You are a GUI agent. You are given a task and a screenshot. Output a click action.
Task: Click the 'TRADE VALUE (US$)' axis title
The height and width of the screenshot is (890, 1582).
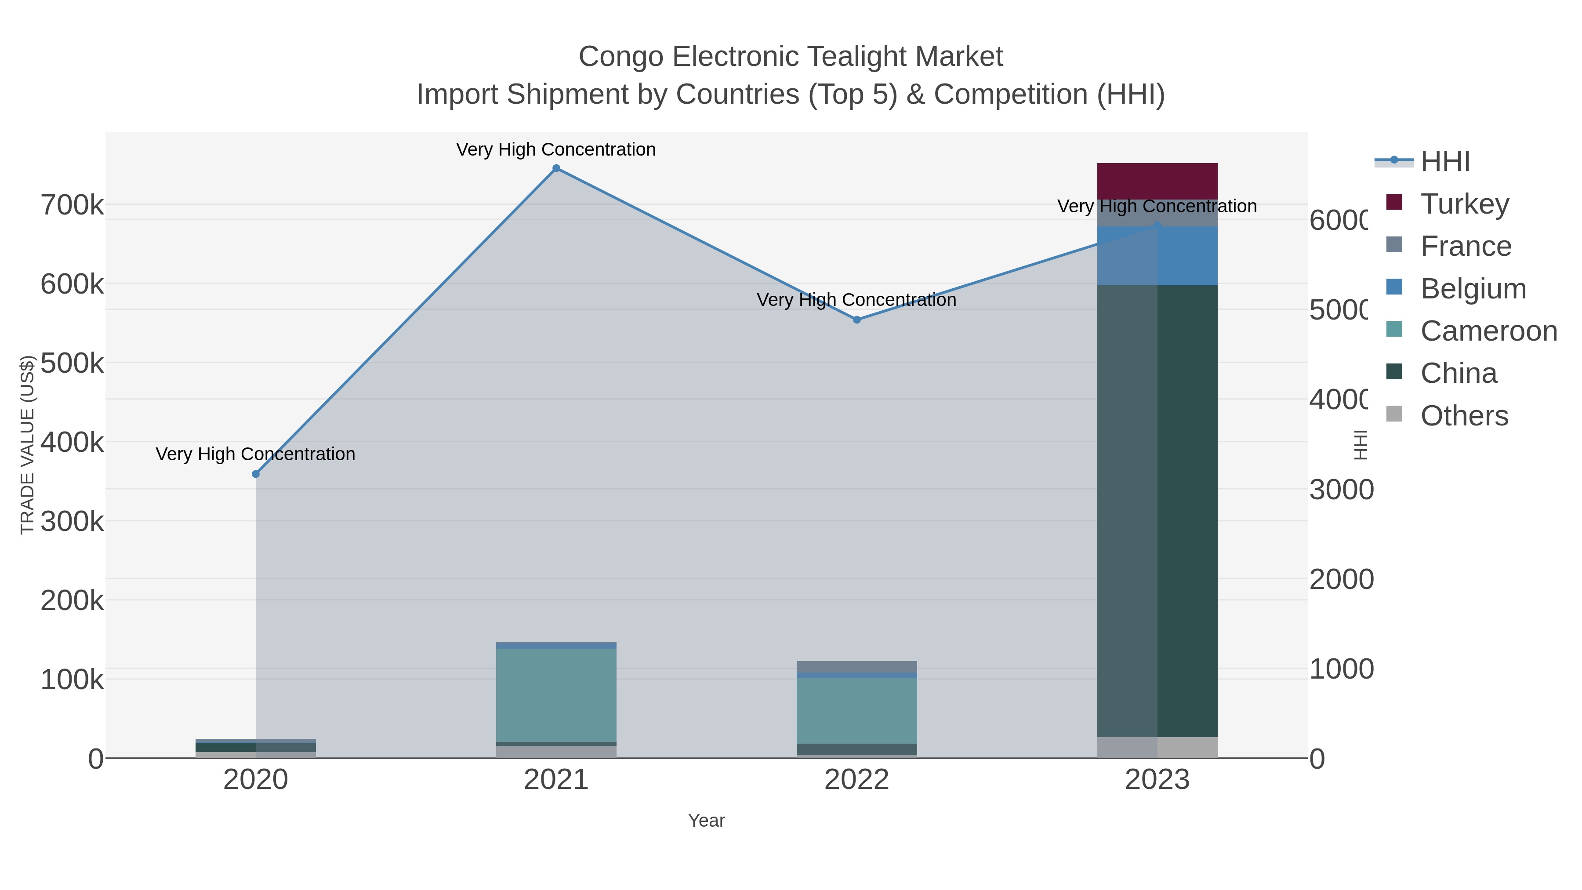pos(28,445)
